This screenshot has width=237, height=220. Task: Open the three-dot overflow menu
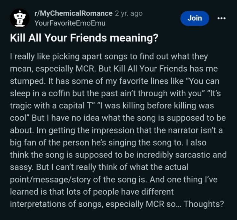[221, 18]
